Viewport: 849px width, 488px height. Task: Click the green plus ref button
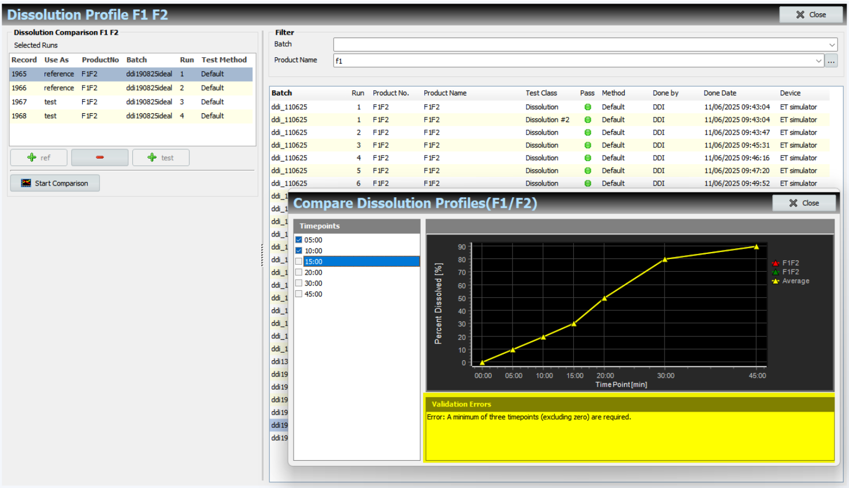[39, 157]
